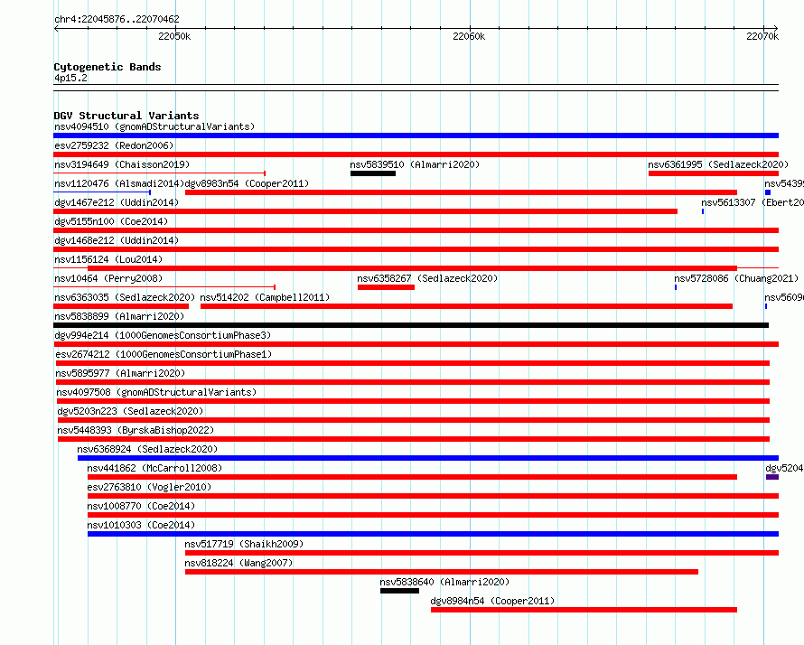Open nsv6363035 (Sedlazeck2020) label
Viewport: 804px width, 645px height.
point(125,297)
